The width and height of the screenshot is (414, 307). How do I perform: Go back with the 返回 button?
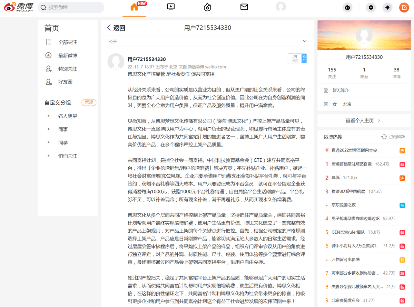pos(116,28)
